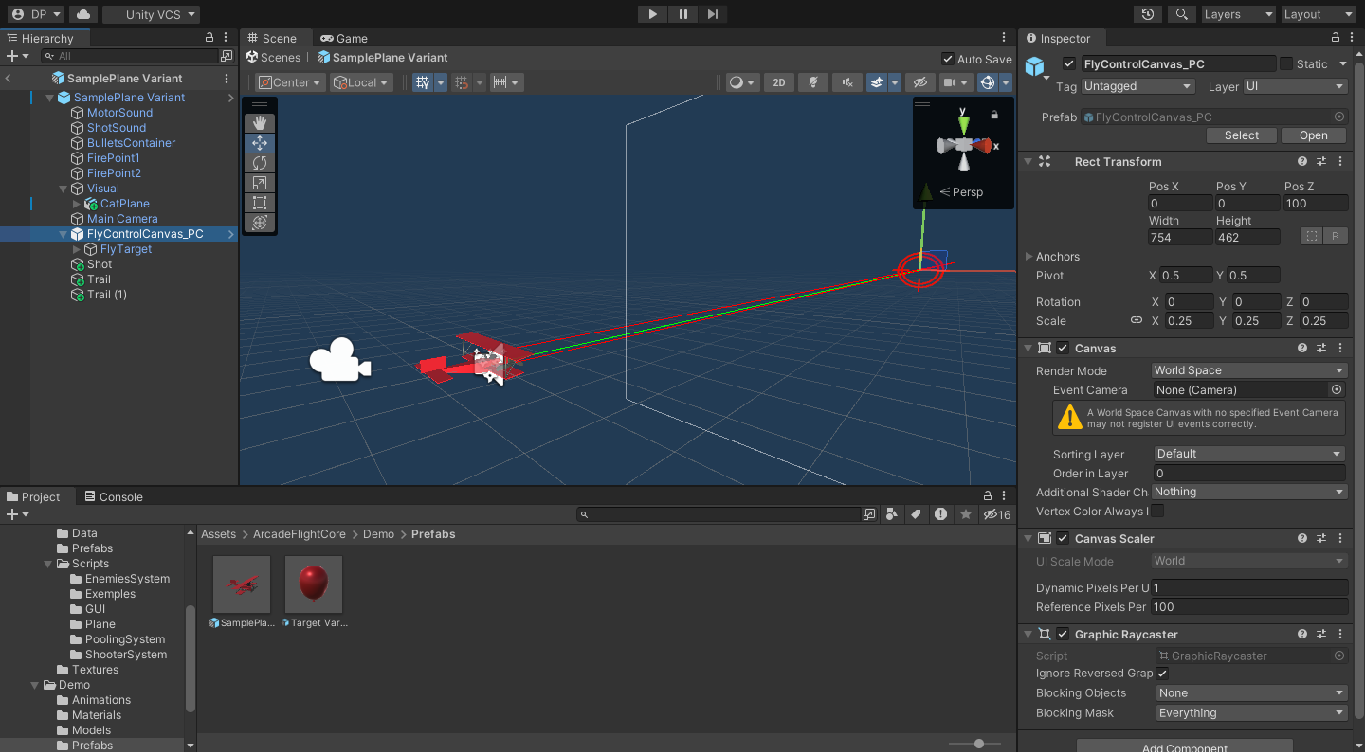Open Undo History from top bar

pyautogui.click(x=1148, y=14)
